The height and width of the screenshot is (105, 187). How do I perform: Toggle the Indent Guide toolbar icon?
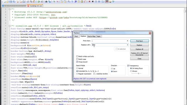coord(75,1)
